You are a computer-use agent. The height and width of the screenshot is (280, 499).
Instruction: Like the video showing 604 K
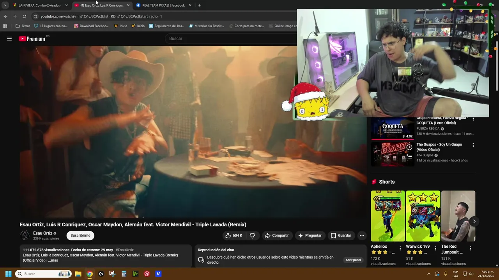[x=234, y=236]
